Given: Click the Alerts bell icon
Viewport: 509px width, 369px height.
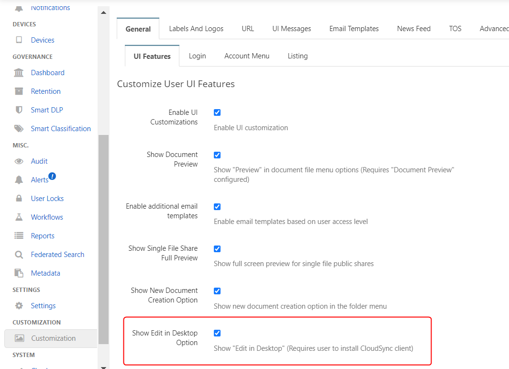Looking at the screenshot, I should 19,180.
